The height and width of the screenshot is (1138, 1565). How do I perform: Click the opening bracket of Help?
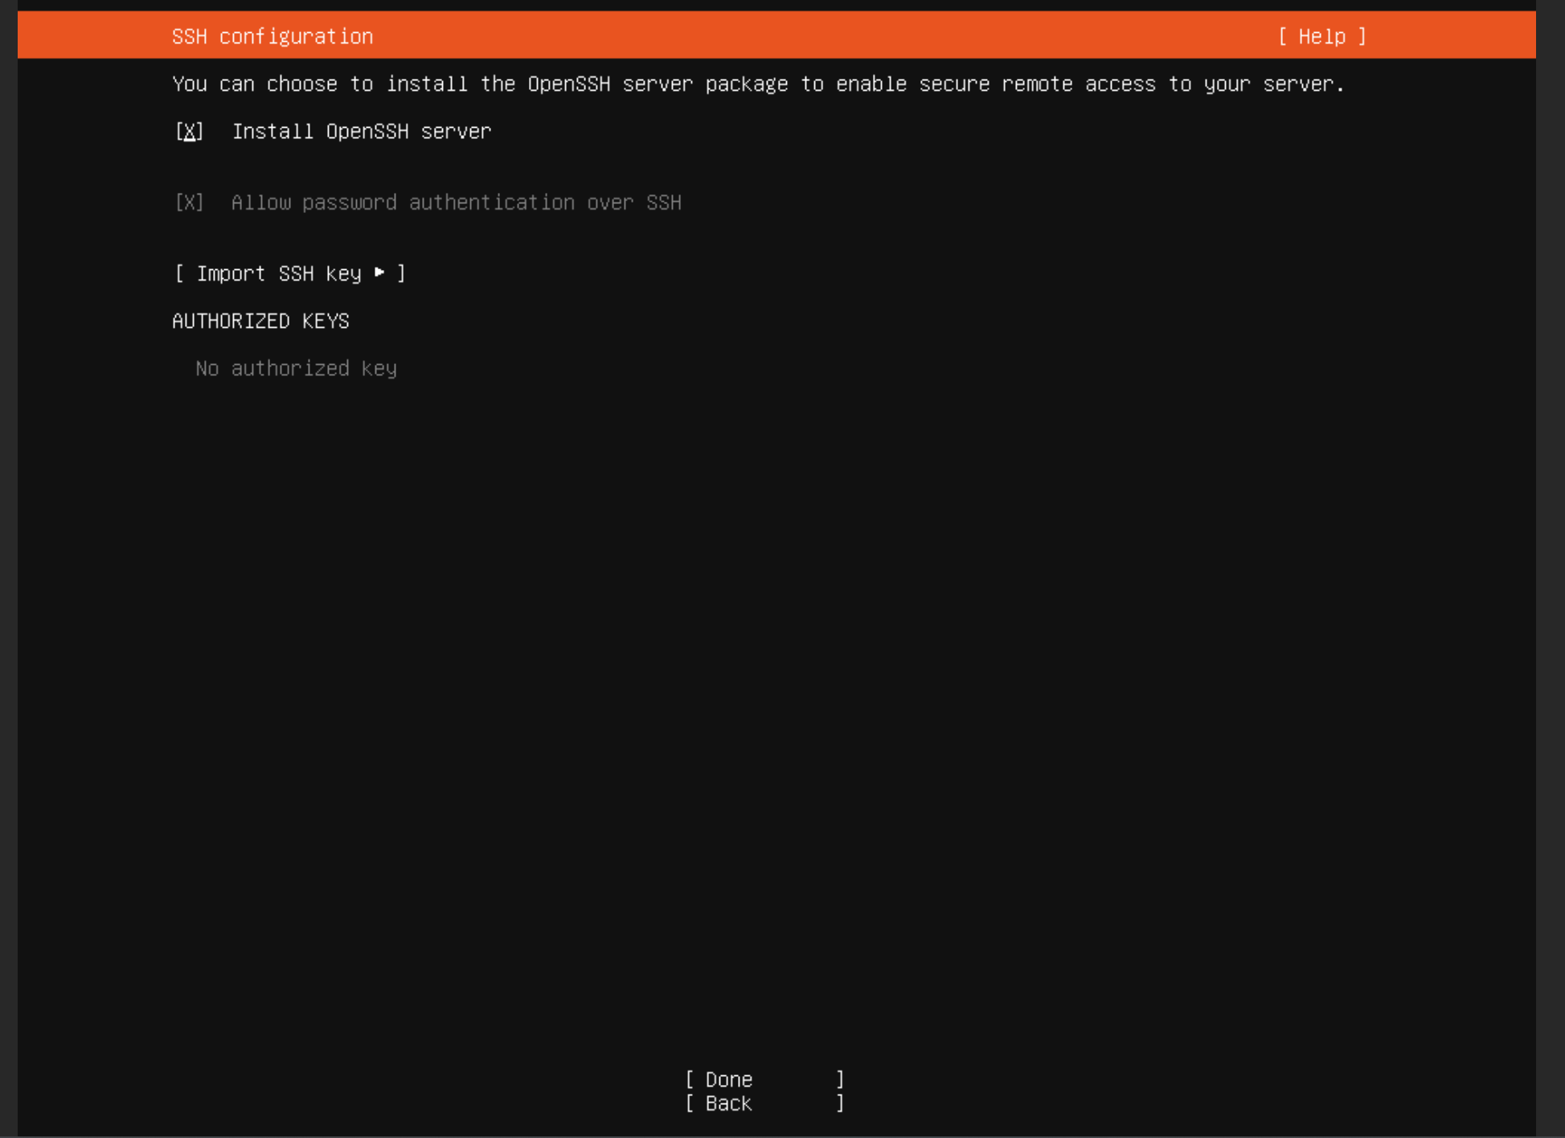(1283, 37)
